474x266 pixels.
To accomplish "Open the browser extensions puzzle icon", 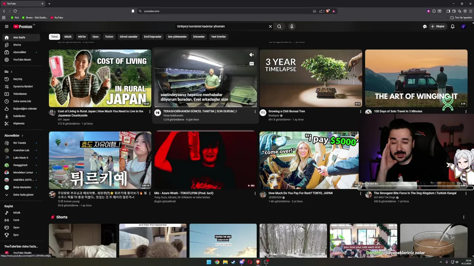I will [434, 11].
